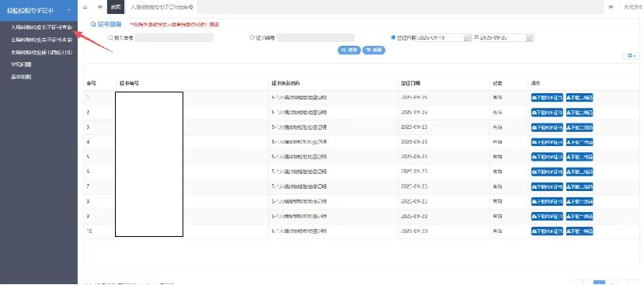Download PDF certificate for row 3
Screen dimensions: 644x285
pyautogui.click(x=547, y=127)
